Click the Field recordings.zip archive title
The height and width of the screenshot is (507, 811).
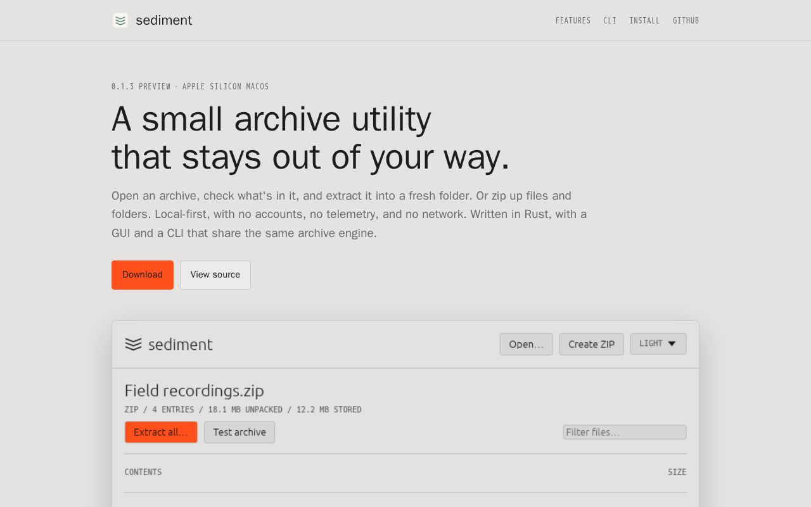point(195,390)
